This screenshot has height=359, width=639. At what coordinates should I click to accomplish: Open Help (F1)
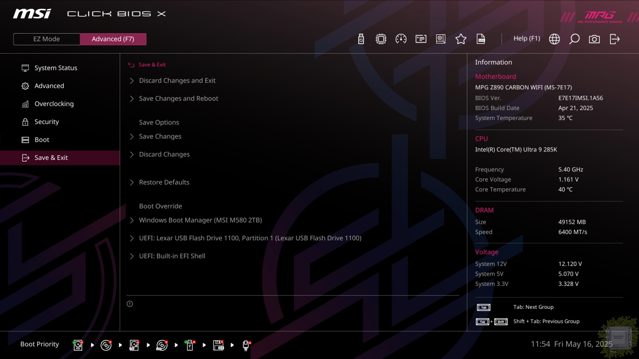point(527,39)
